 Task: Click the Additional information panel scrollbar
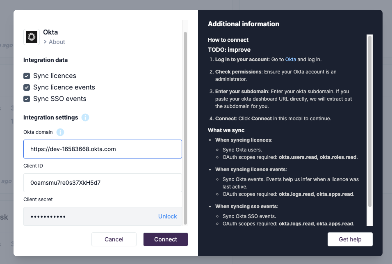(x=370, y=122)
